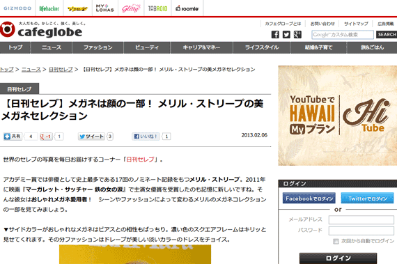397x264 pixels.
Task: Click the Facebookでログイン button
Action: [309, 199]
